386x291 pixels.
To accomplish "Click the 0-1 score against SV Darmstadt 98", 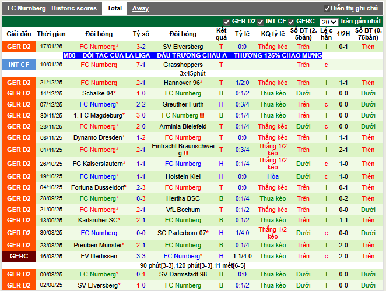I will [x=141, y=274].
